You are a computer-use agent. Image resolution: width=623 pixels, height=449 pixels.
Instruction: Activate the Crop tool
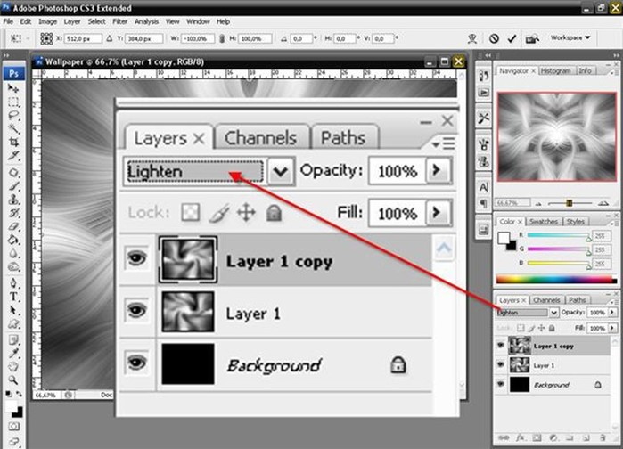pyautogui.click(x=13, y=142)
